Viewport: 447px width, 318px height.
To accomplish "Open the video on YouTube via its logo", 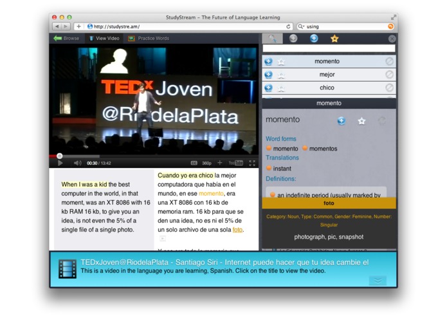I will (x=236, y=163).
